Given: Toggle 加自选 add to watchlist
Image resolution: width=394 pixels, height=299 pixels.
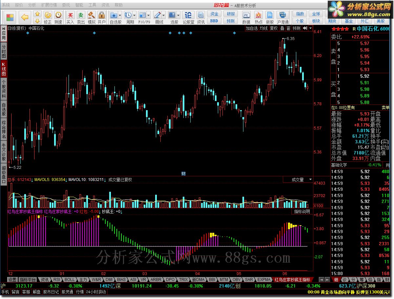Looking at the screenshot, I should click(252, 28).
